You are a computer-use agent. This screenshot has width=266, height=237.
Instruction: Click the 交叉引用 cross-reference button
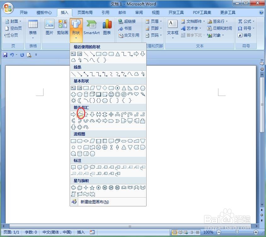pos(129,35)
